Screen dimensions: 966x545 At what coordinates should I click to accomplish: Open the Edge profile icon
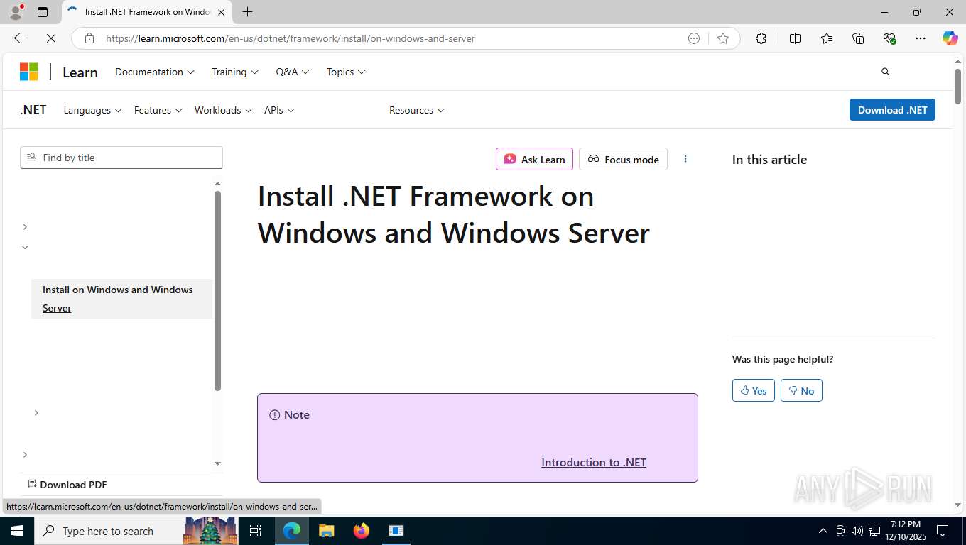click(15, 12)
